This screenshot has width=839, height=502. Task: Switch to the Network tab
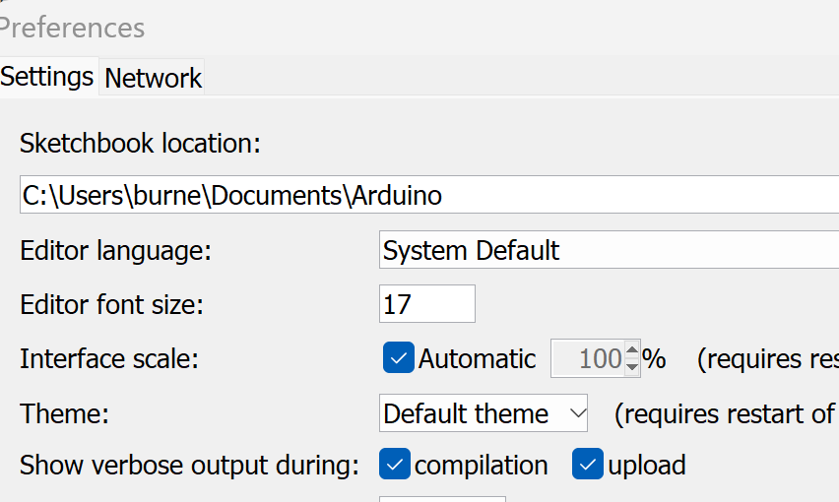point(153,78)
